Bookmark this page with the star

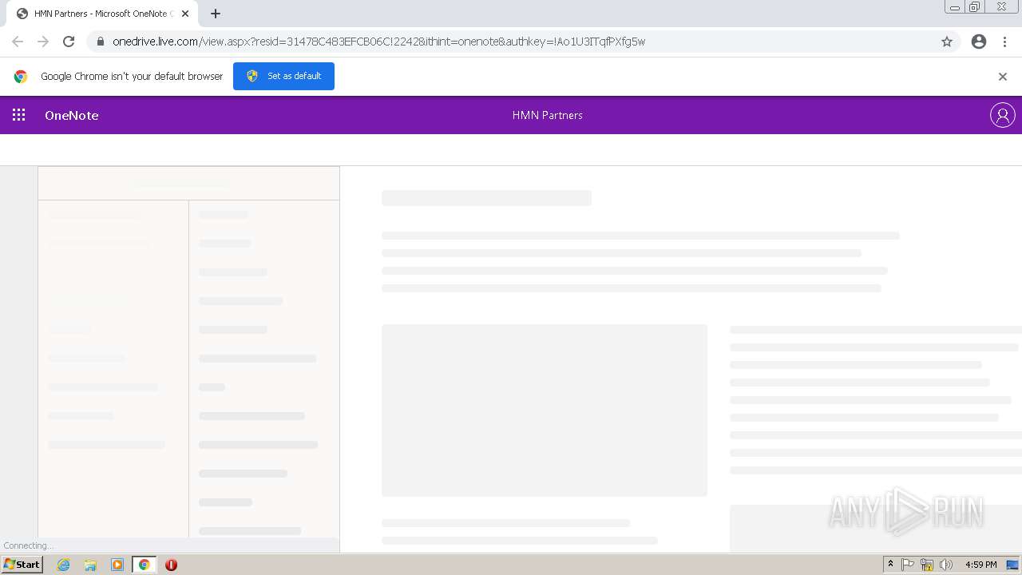pyautogui.click(x=947, y=42)
